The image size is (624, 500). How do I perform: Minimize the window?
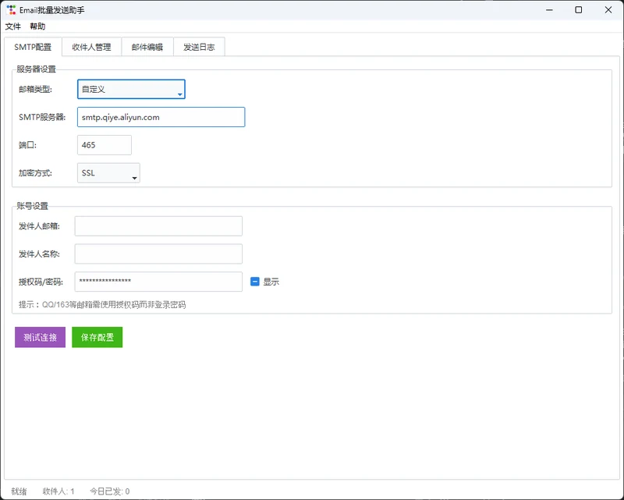click(550, 10)
